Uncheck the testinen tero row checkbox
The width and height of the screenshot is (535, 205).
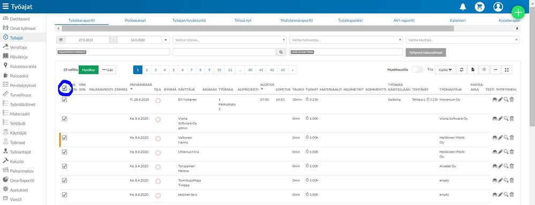click(64, 195)
